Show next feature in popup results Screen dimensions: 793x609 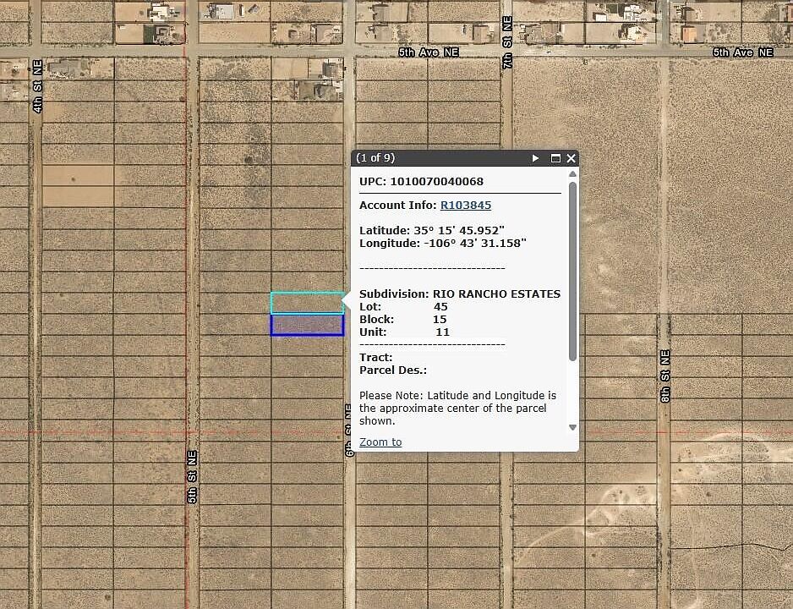[535, 158]
